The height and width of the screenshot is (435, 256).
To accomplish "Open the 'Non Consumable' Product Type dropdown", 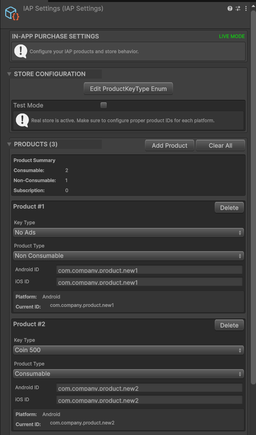I will [128, 256].
